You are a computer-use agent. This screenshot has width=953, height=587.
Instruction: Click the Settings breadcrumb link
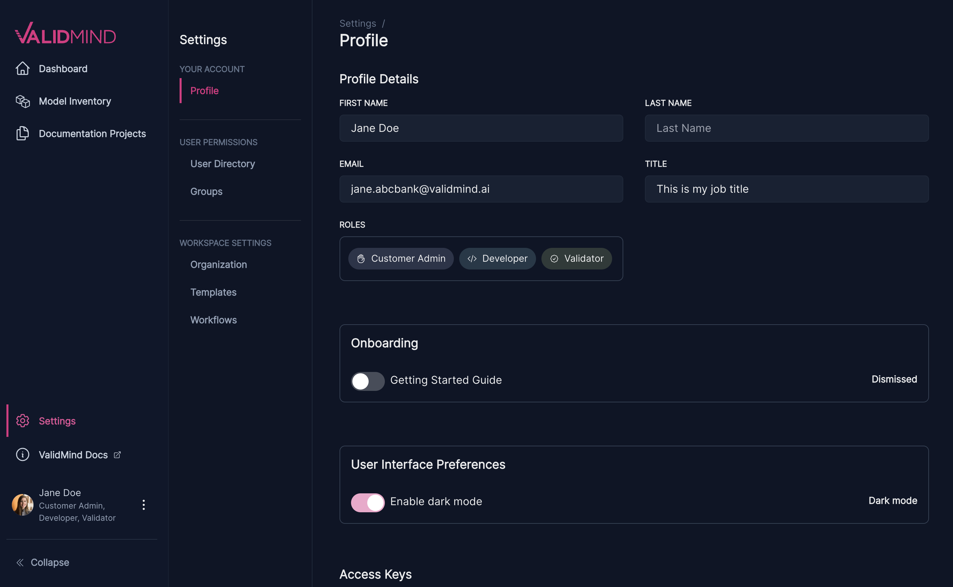click(357, 23)
